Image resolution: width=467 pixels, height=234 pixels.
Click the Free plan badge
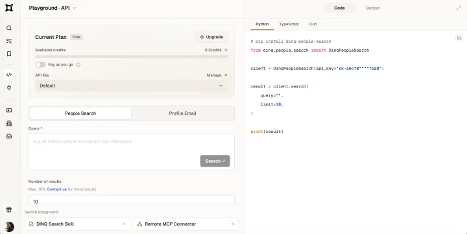[77, 37]
